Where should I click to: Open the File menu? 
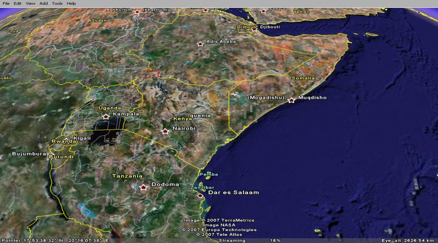[x=6, y=3]
